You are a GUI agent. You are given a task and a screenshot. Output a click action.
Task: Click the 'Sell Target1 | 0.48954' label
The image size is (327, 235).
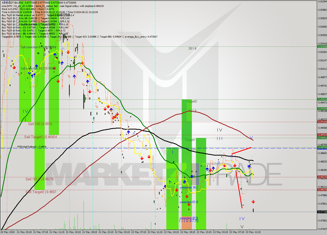(x=41, y=137)
